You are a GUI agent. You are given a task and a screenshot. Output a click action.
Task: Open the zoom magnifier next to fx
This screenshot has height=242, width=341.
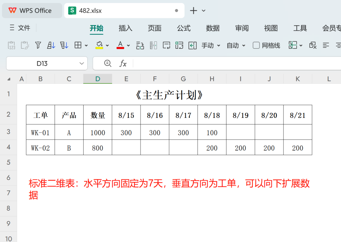pyautogui.click(x=108, y=63)
